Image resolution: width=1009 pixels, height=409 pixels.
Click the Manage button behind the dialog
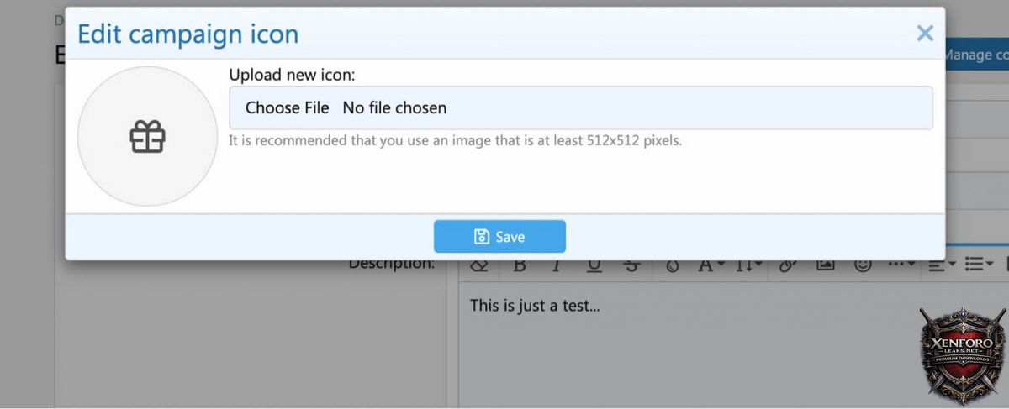(x=976, y=55)
